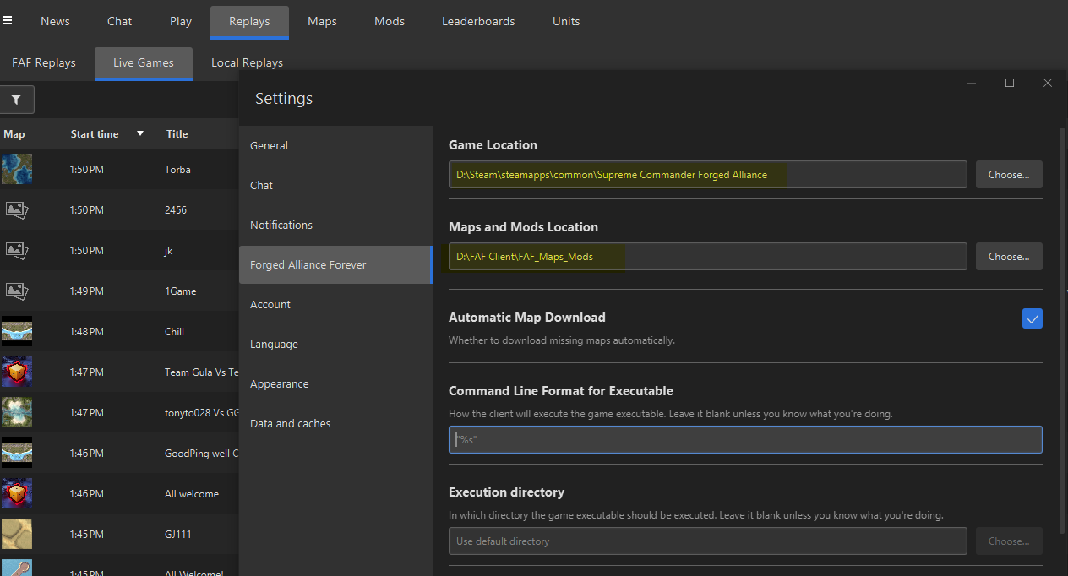Viewport: 1068px width, 576px height.
Task: Select the map icon of the 1:46 PM All welcome game
Action: (x=17, y=493)
